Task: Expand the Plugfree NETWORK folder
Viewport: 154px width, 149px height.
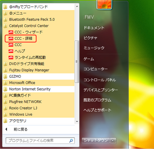Action: (x=38, y=102)
